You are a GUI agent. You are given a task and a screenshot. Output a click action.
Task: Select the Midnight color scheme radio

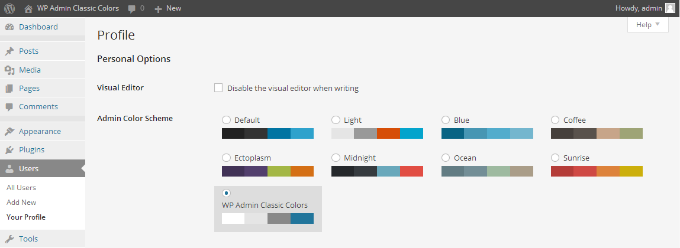coord(336,158)
